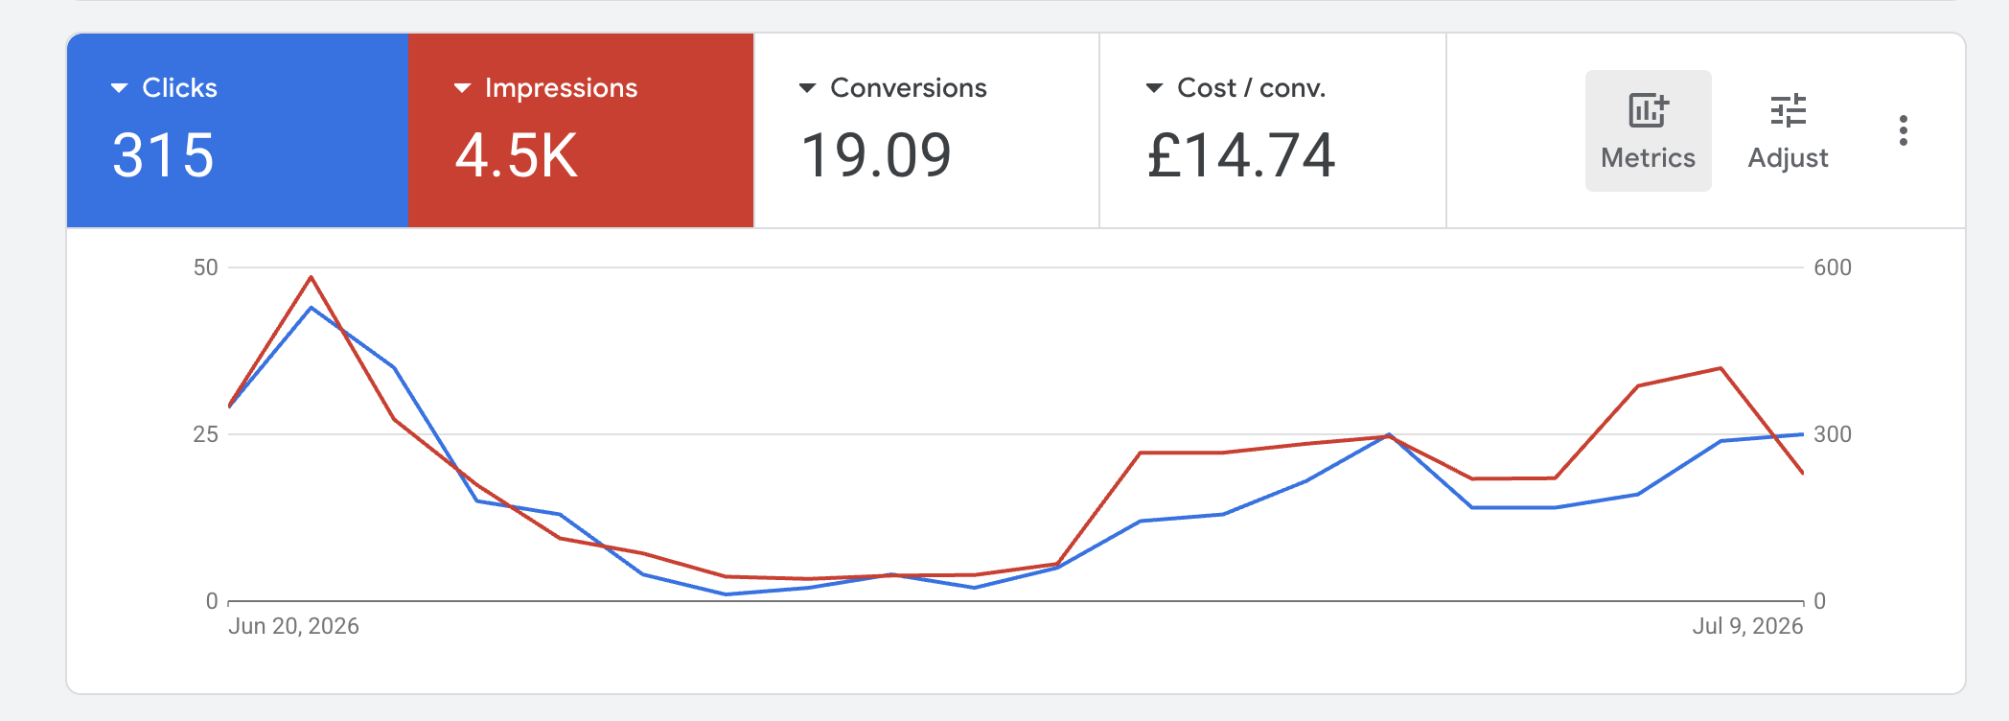Click the left axis value 50
This screenshot has width=2009, height=721.
pyautogui.click(x=206, y=267)
